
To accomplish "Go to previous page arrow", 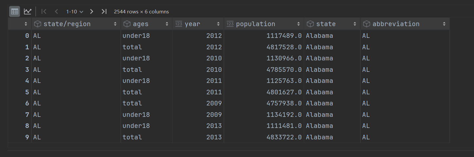I will pos(56,11).
